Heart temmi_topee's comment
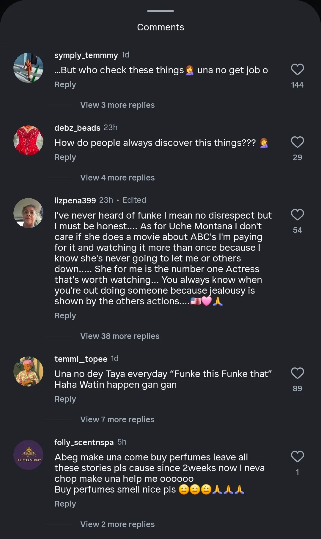This screenshot has width=321, height=539. pos(297,373)
